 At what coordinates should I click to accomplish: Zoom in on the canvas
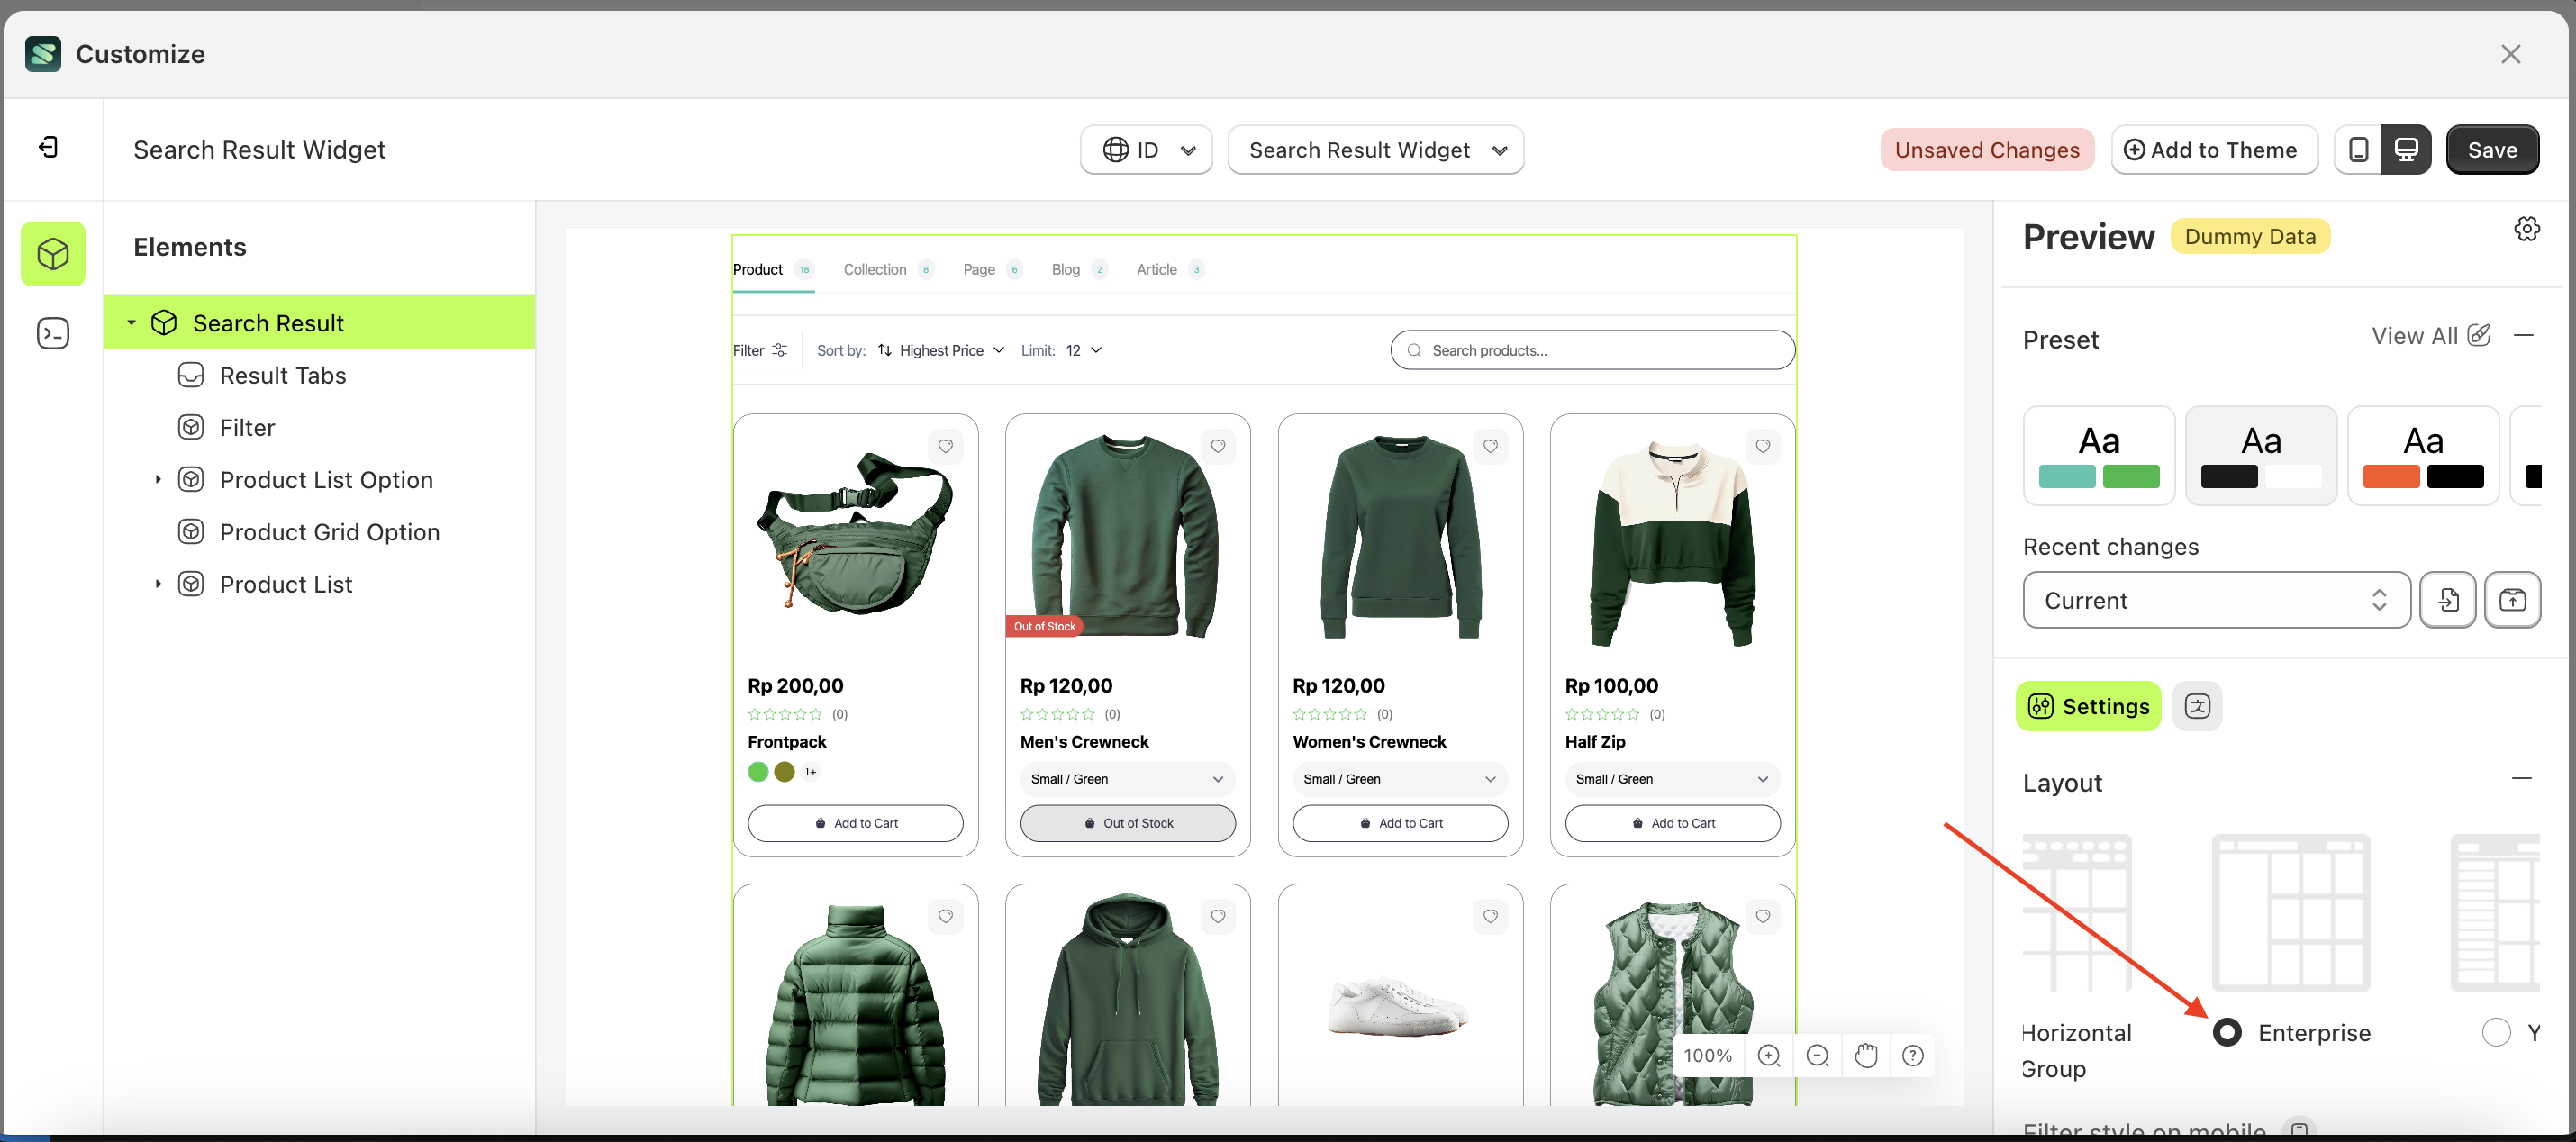click(1768, 1056)
